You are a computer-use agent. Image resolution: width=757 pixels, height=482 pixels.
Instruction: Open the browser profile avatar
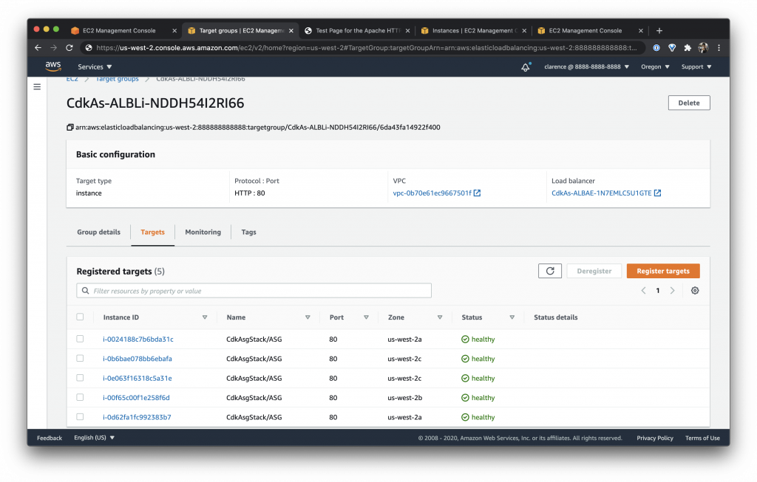pyautogui.click(x=703, y=48)
